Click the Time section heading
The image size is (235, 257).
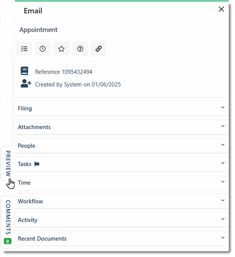(24, 183)
